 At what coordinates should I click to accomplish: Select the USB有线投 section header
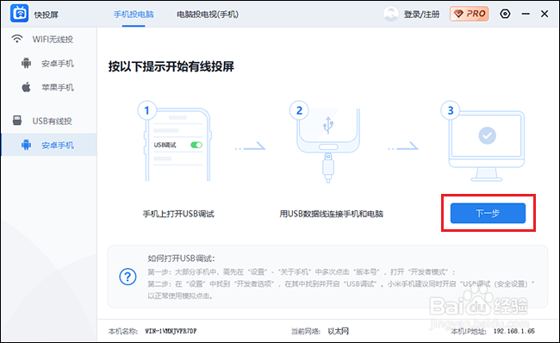pos(53,122)
